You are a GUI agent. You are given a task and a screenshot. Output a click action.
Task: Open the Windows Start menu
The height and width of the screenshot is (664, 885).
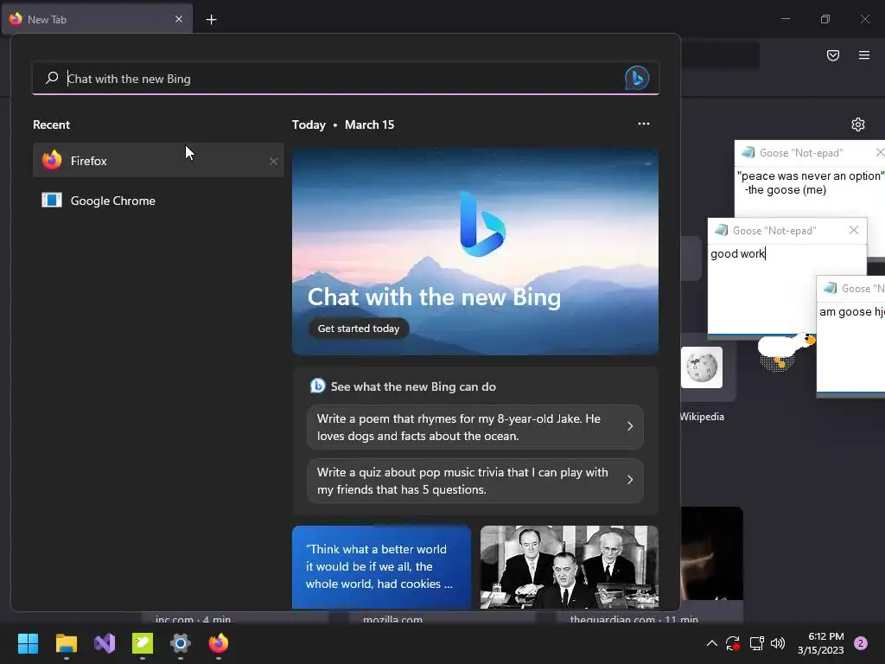28,643
